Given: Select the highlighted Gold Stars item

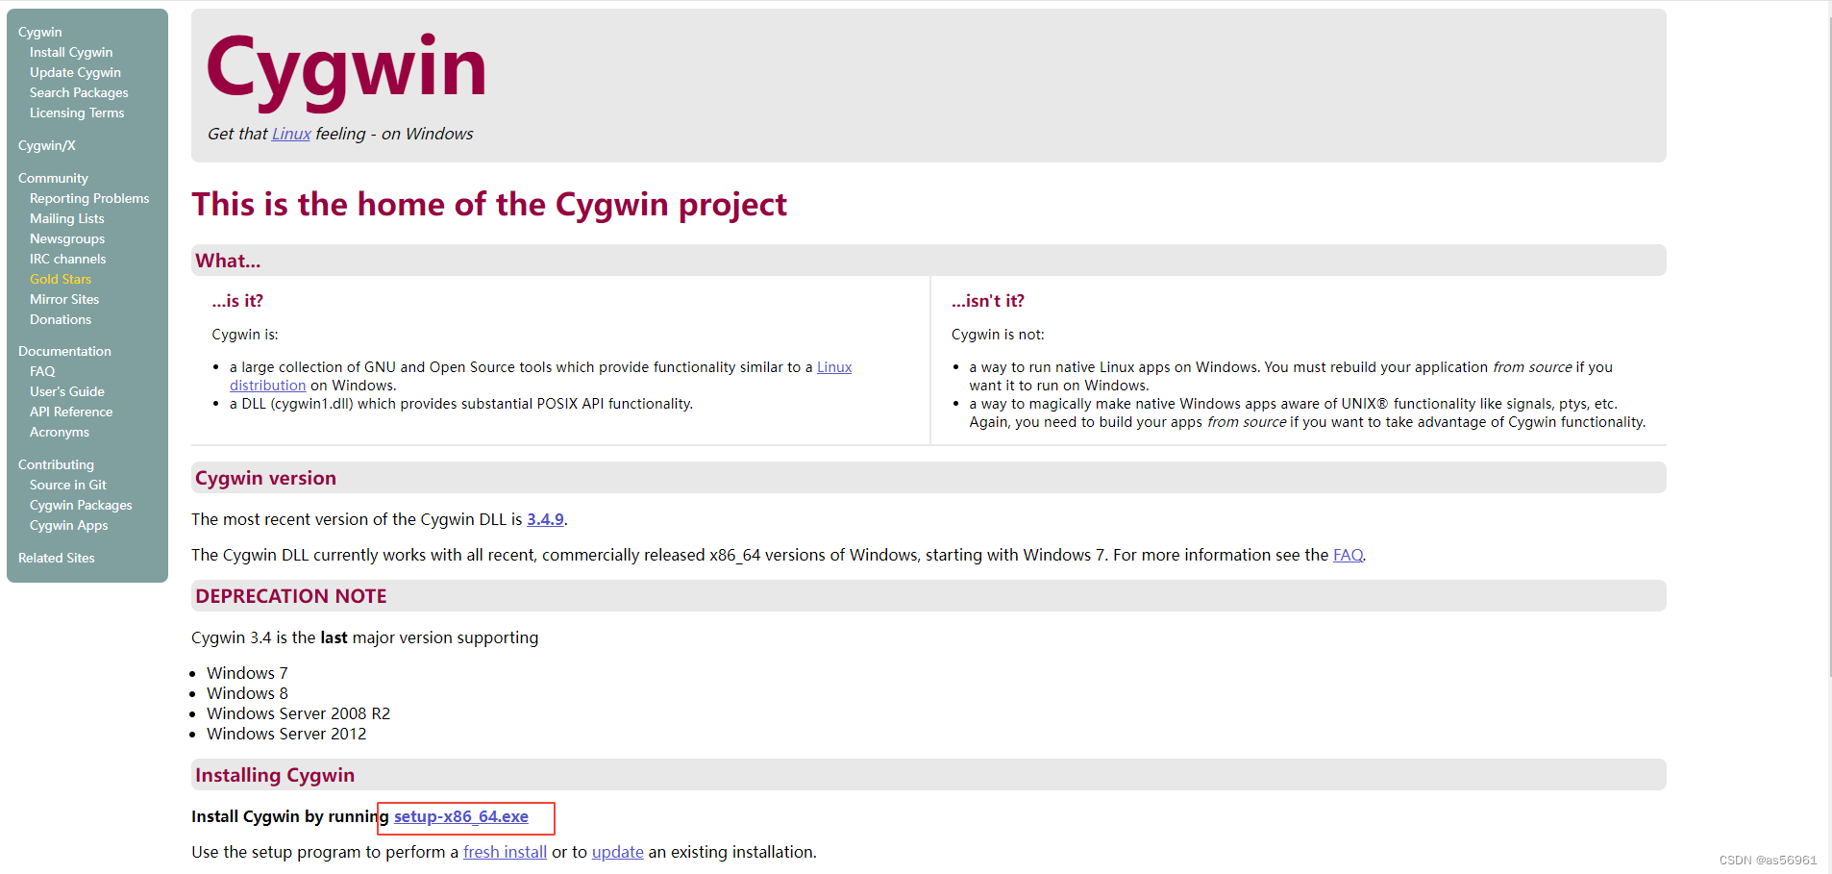Looking at the screenshot, I should coord(60,279).
